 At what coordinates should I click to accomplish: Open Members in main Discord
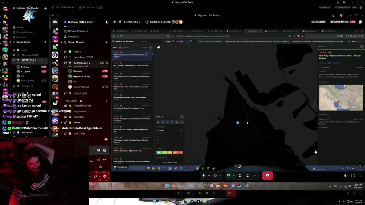(x=73, y=37)
